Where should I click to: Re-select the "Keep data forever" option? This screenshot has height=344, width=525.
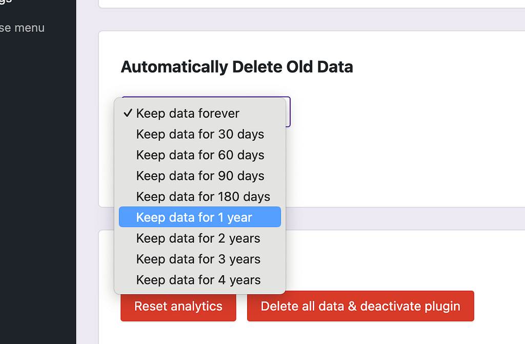click(x=187, y=113)
